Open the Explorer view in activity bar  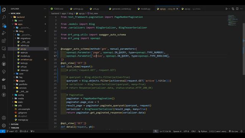4,10
